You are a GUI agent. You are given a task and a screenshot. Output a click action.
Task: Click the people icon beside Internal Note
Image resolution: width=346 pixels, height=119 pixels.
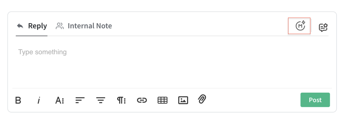coord(60,26)
